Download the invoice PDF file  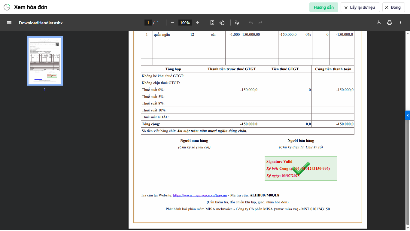coord(379,23)
